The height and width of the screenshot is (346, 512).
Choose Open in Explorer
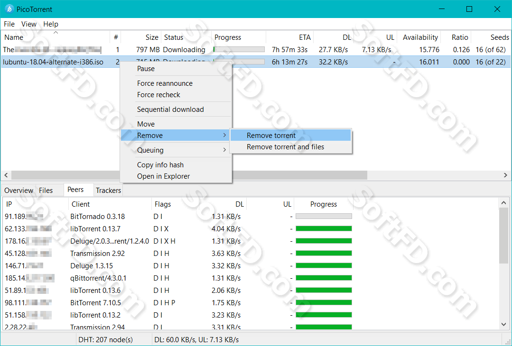click(x=177, y=176)
